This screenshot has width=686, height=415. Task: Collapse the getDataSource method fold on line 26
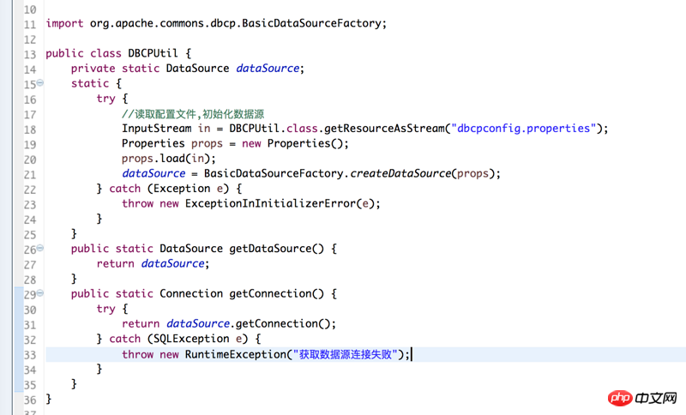pos(40,248)
